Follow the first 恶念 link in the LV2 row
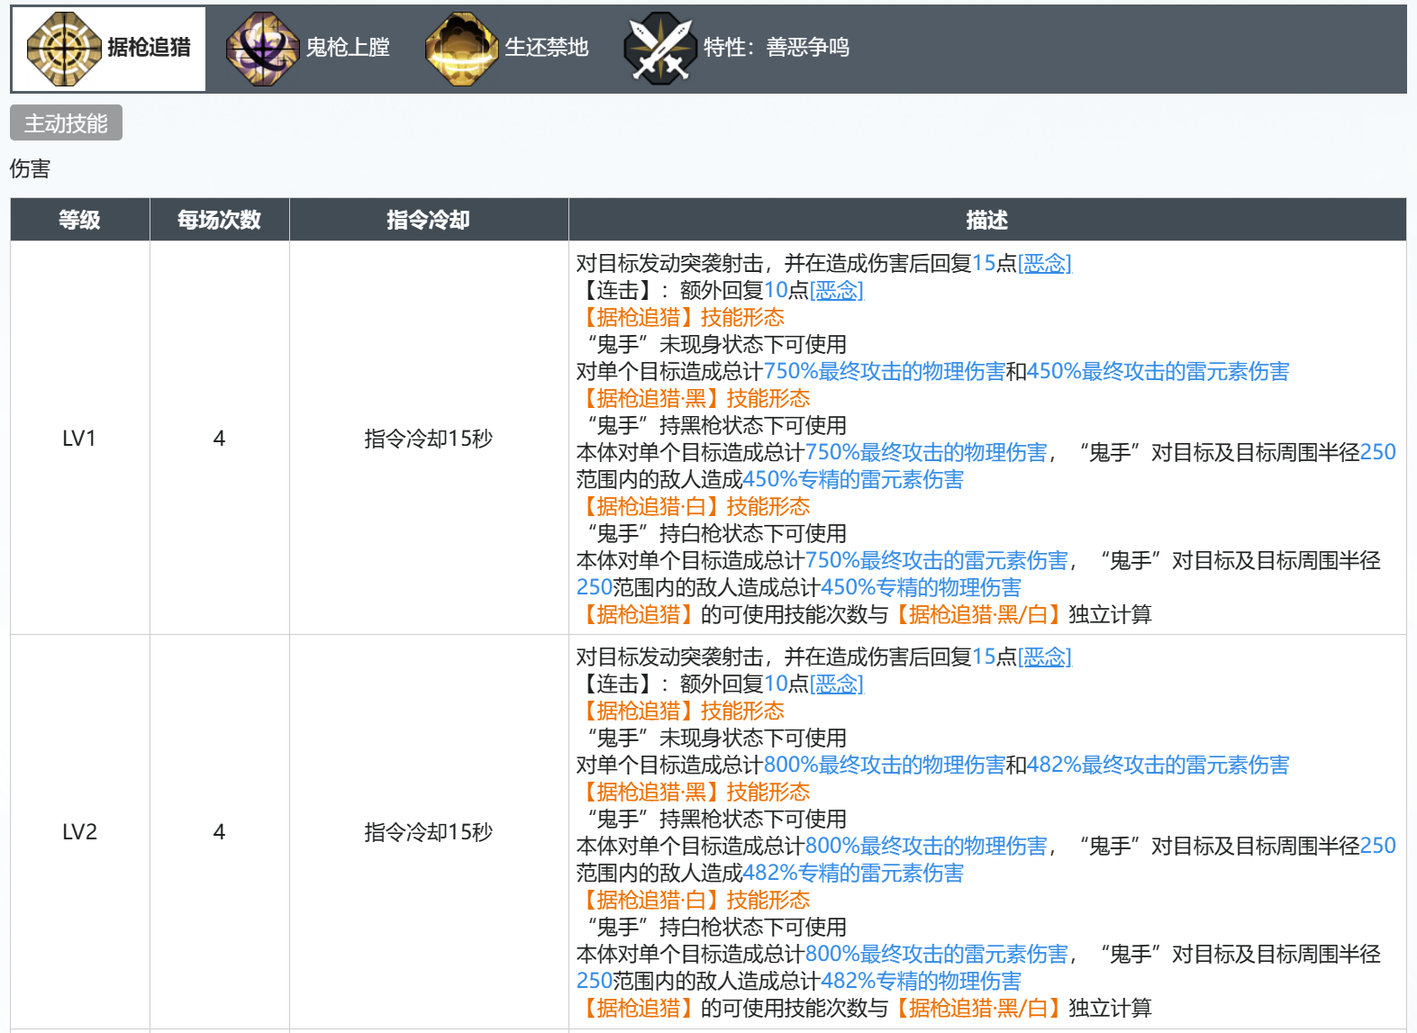 click(1044, 657)
